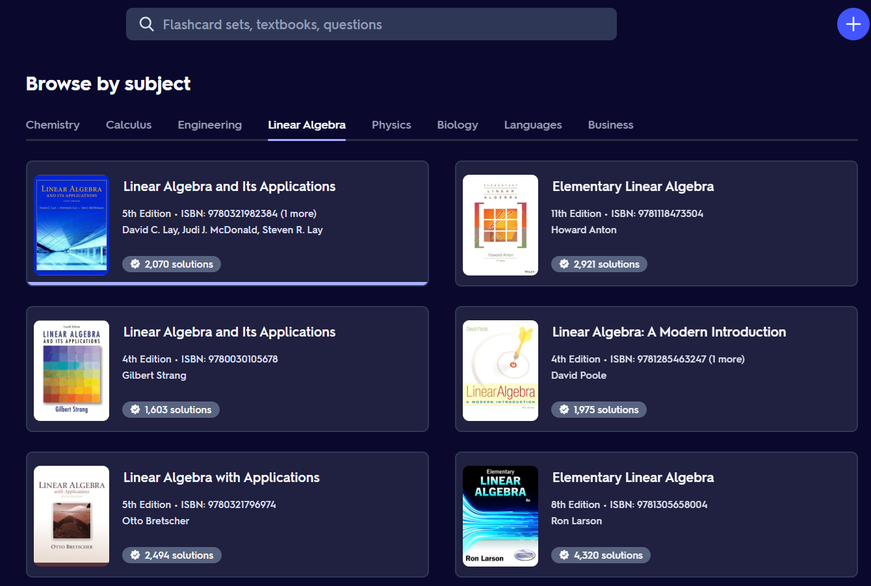Select the Engineering tab
The height and width of the screenshot is (586, 871).
tap(209, 125)
